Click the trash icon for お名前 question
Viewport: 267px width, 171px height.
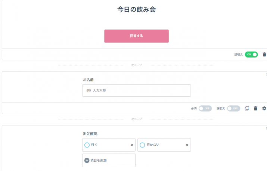[x=256, y=108]
